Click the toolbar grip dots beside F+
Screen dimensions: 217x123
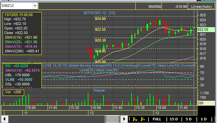pos(130,119)
